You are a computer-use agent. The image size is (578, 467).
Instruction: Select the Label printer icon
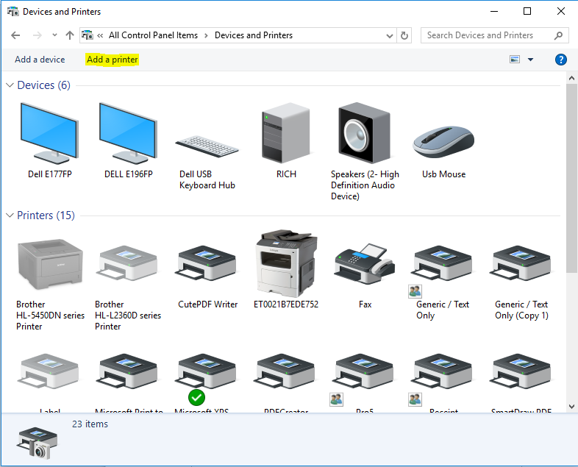[x=49, y=371]
